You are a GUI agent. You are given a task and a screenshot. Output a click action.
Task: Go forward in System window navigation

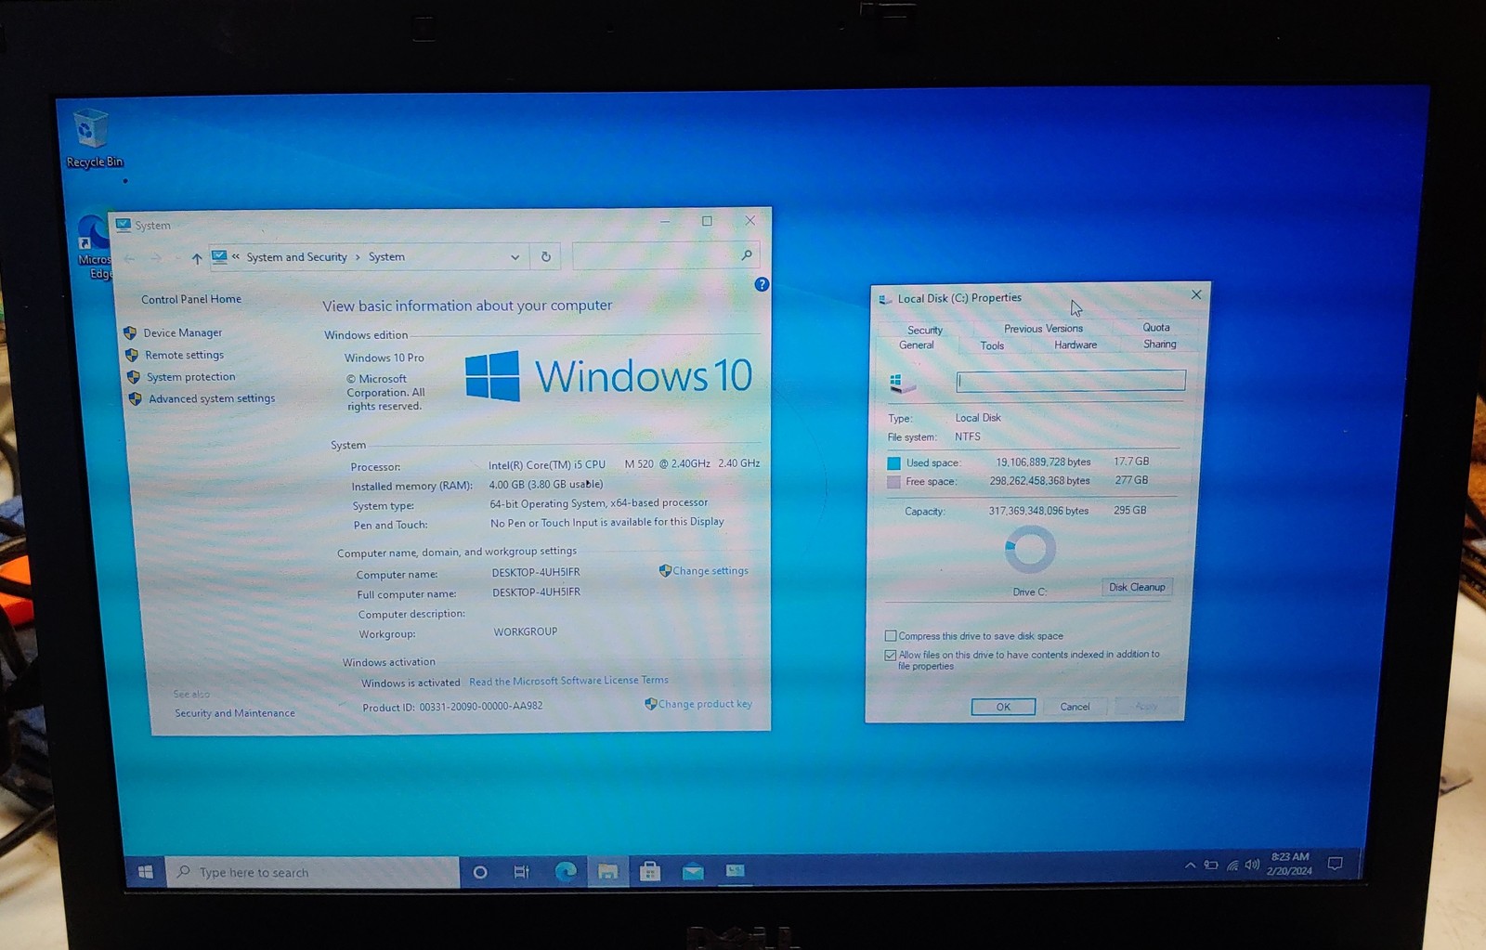pyautogui.click(x=155, y=258)
